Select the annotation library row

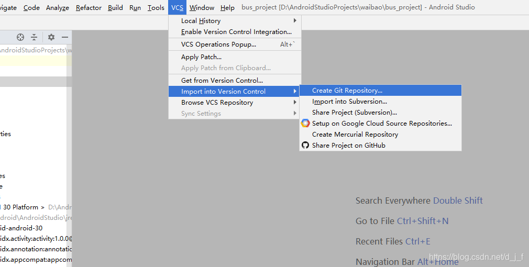coord(36,249)
